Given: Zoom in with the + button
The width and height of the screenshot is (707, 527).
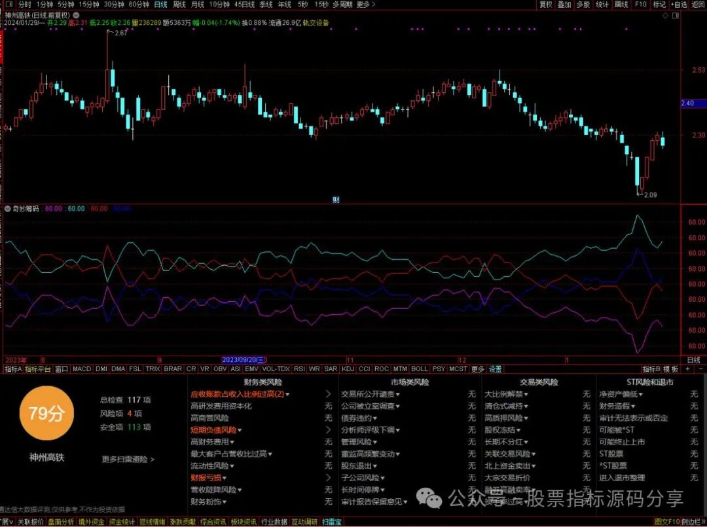Looking at the screenshot, I should pos(687,369).
